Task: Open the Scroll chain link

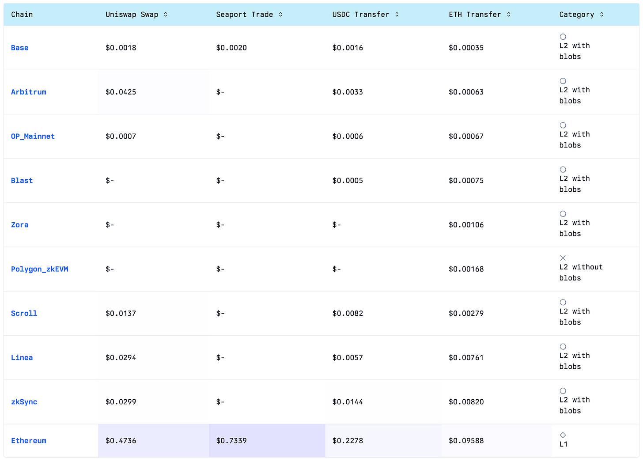Action: (x=24, y=313)
